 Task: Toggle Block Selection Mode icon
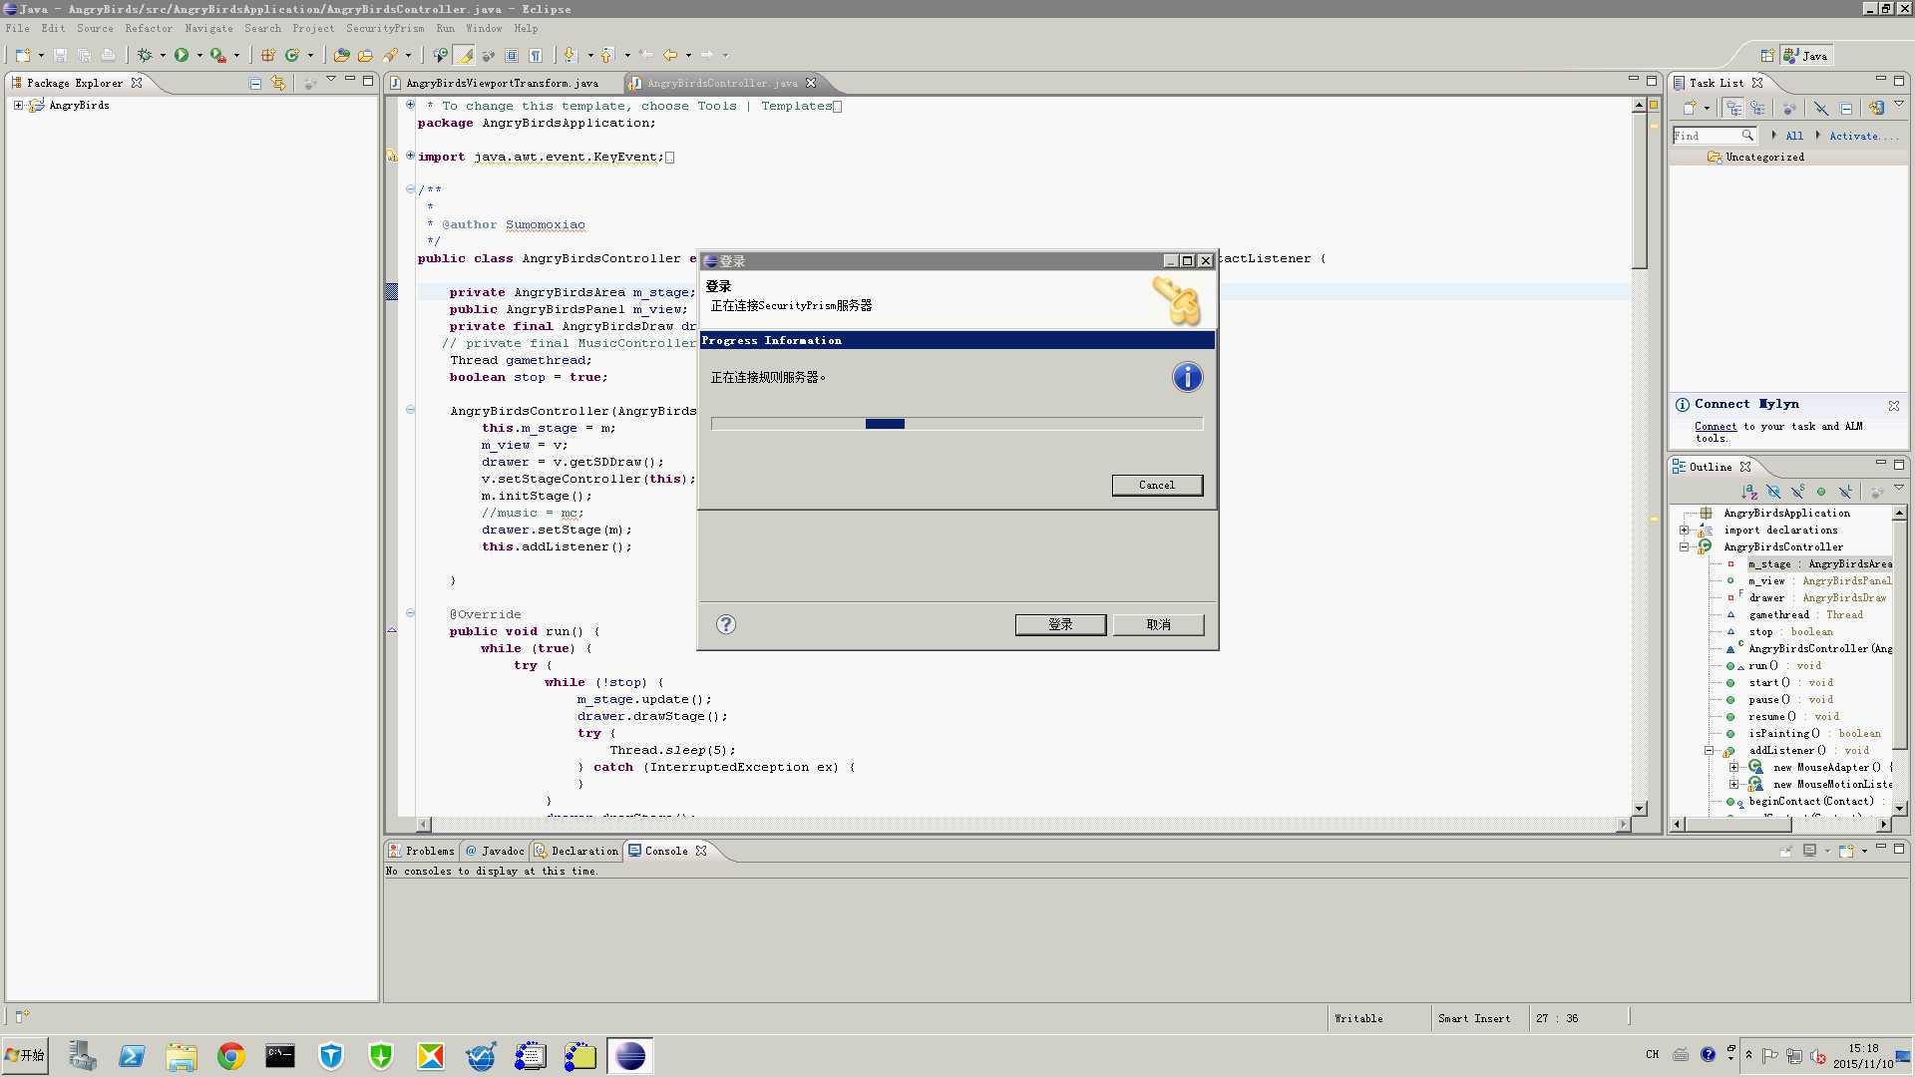click(512, 55)
